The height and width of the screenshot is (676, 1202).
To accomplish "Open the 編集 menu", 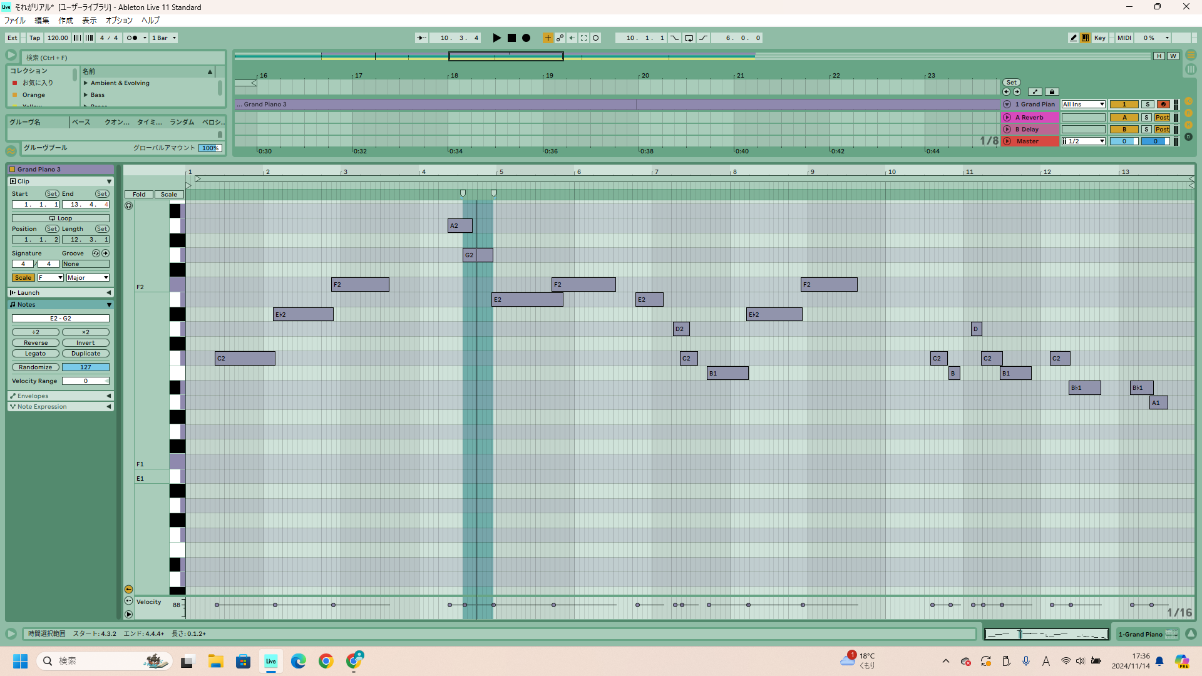I will [x=42, y=21].
